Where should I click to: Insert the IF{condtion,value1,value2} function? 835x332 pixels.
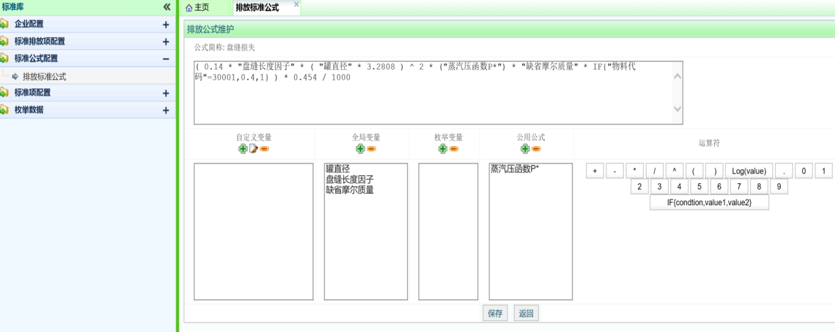coord(709,203)
